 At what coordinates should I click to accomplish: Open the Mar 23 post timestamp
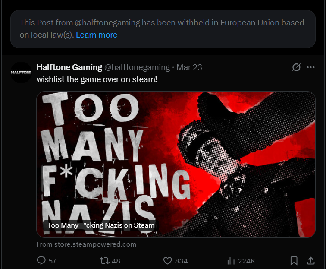pyautogui.click(x=189, y=67)
